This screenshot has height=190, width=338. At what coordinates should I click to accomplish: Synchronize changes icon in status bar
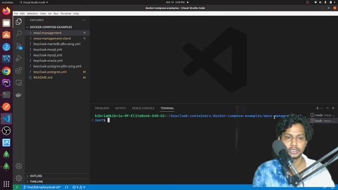click(x=67, y=187)
